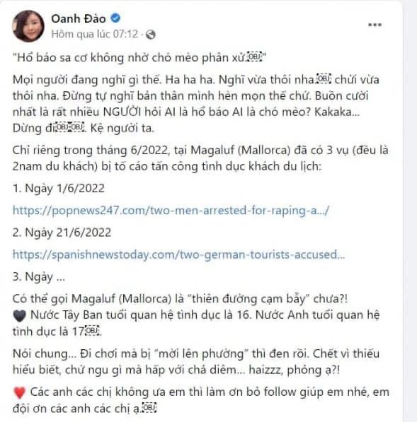Open the spanishnewstoday.com article link
Screen dimensions: 417x422
pos(178,254)
